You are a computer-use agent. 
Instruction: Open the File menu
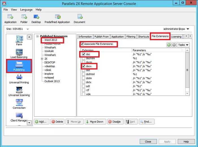tap(6, 10)
